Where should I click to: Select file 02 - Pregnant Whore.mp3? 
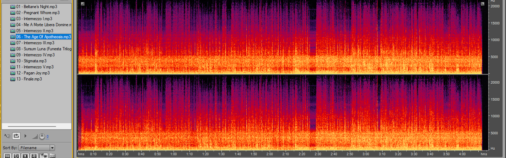tap(38, 13)
